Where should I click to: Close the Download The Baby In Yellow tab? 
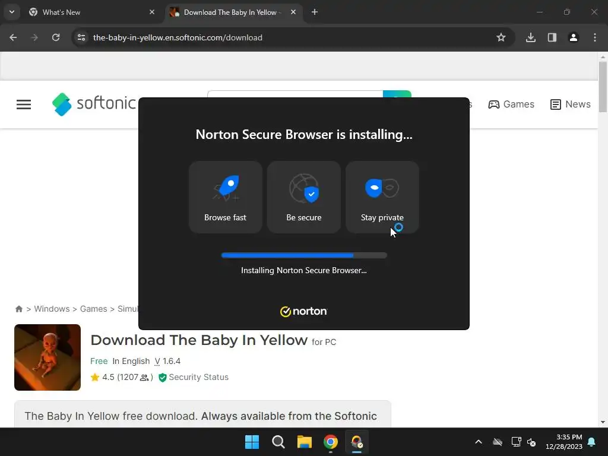coord(293,12)
